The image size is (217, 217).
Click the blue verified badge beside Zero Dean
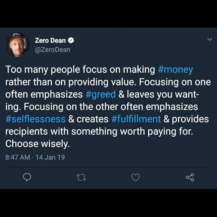coord(71,41)
